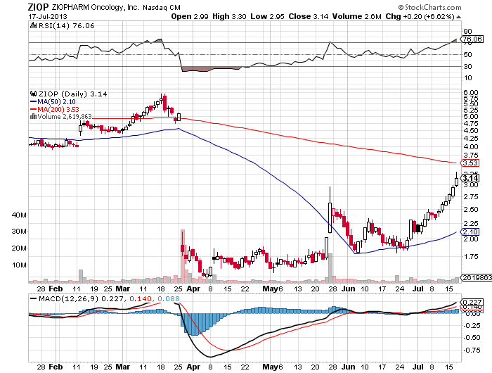Image resolution: width=492 pixels, height=373 pixels.
Task: Click the Chg +0.20 (+6.62%) value
Action: tap(420, 16)
